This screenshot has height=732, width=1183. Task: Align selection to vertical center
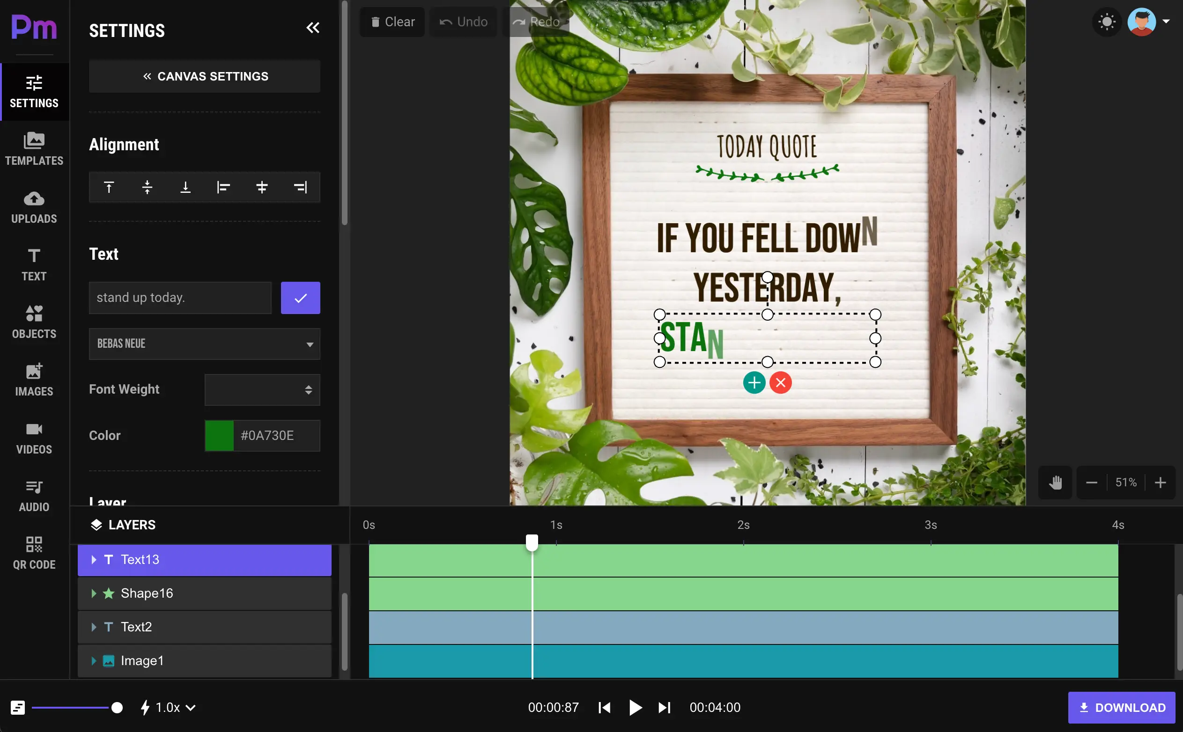tap(147, 187)
